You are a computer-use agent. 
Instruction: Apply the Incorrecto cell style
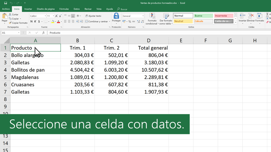click(x=223, y=16)
